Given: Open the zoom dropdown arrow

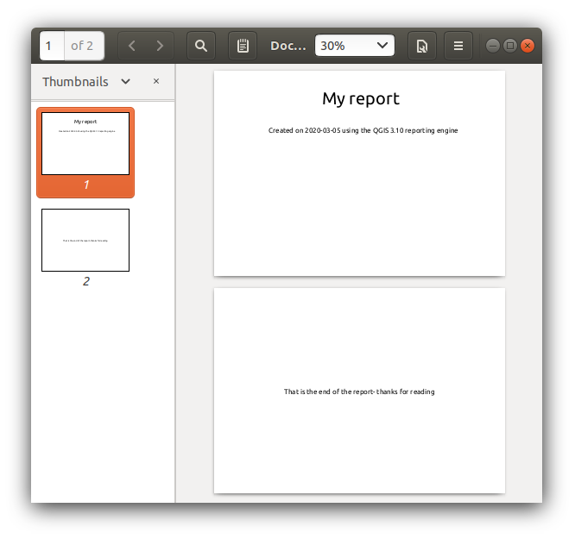Looking at the screenshot, I should (x=382, y=46).
